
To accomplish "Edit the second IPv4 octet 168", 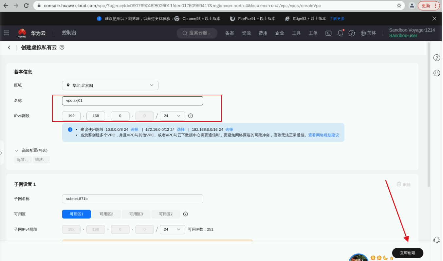I will tap(96, 116).
